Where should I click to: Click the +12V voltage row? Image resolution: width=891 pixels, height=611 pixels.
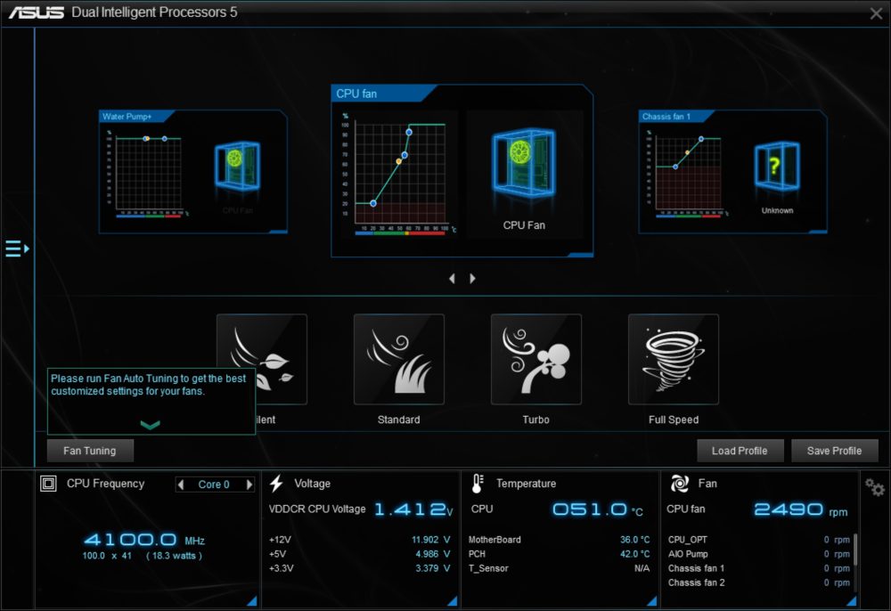(360, 540)
